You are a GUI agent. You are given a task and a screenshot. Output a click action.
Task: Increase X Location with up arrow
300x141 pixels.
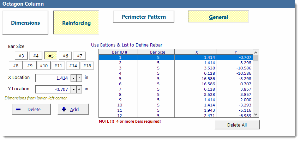click(79, 78)
